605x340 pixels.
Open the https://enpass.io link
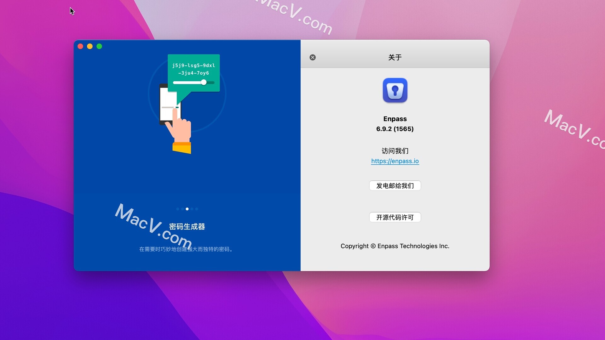pyautogui.click(x=395, y=161)
